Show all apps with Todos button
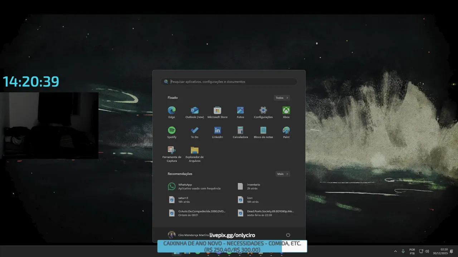This screenshot has width=458, height=257. click(282, 98)
